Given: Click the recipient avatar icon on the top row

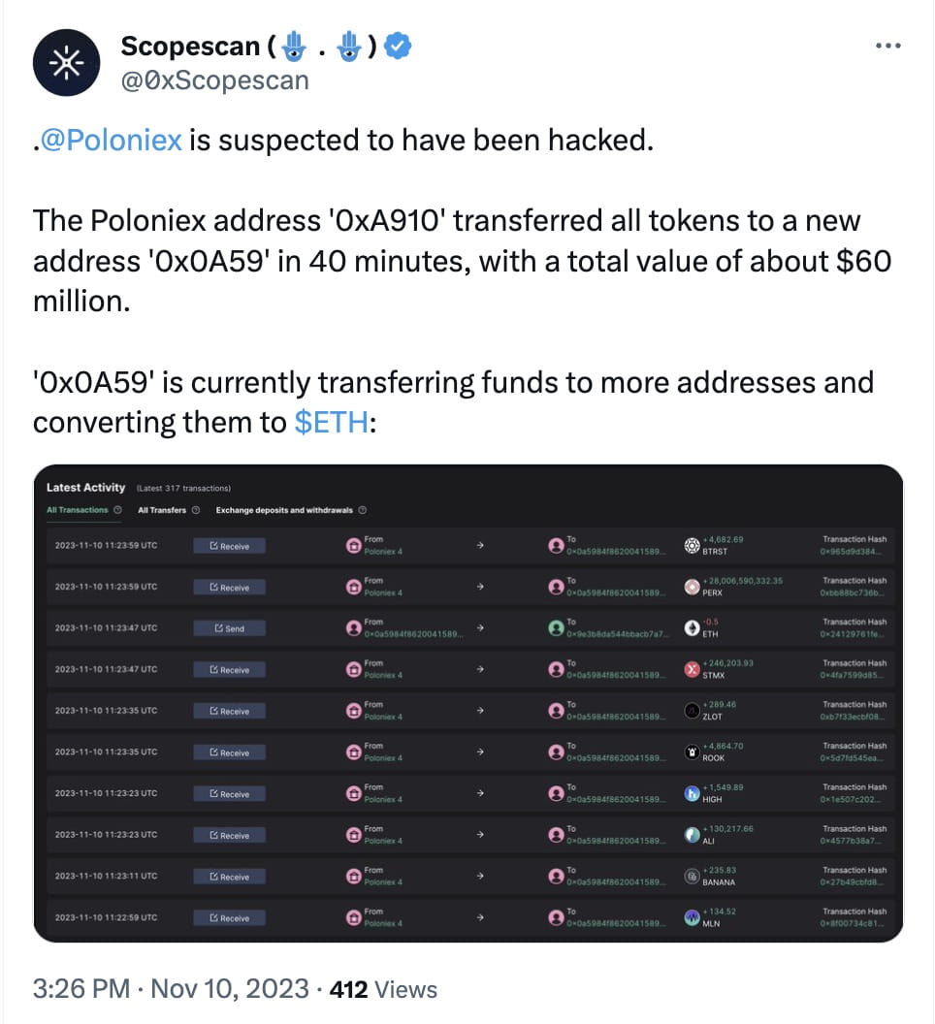Looking at the screenshot, I should click(556, 544).
